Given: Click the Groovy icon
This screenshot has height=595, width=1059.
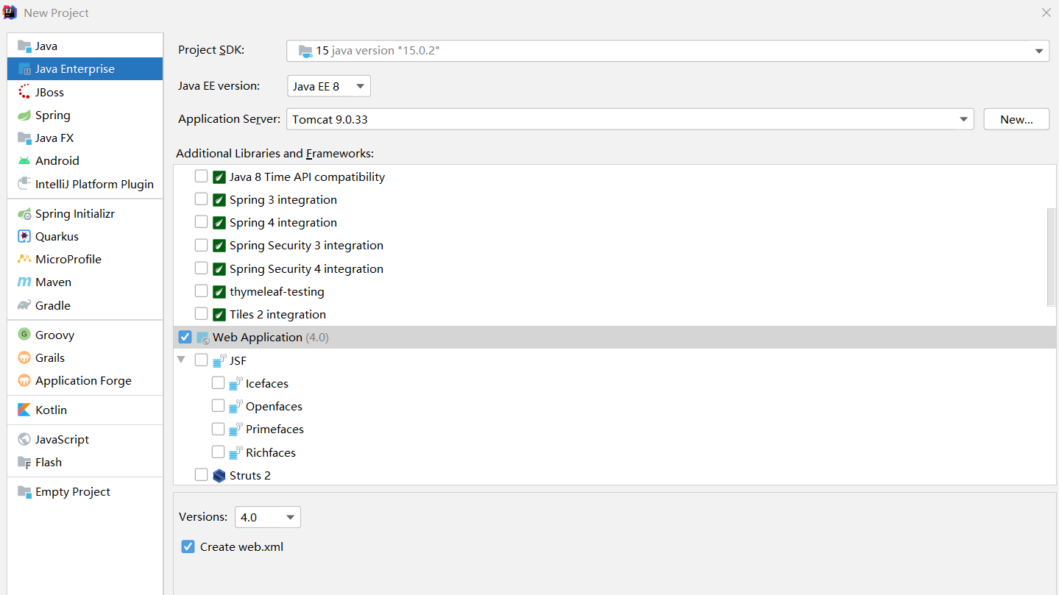Looking at the screenshot, I should click(24, 335).
